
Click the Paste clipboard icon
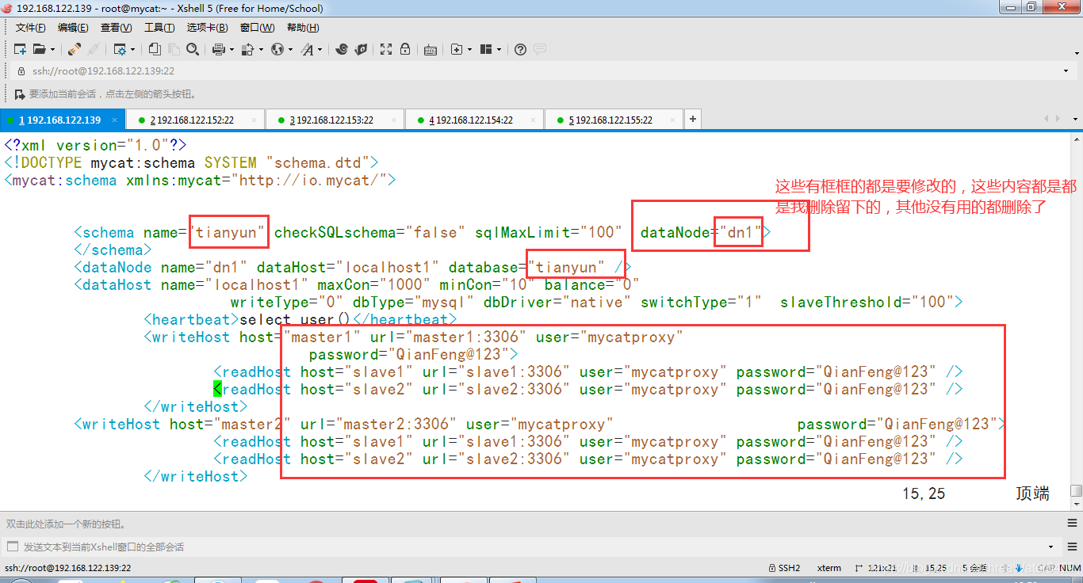click(x=174, y=49)
